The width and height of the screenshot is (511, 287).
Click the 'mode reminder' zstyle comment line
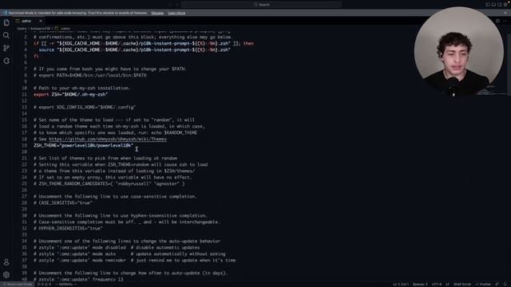click(x=135, y=261)
